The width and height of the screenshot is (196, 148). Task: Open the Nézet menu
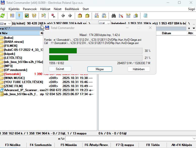point(58,9)
